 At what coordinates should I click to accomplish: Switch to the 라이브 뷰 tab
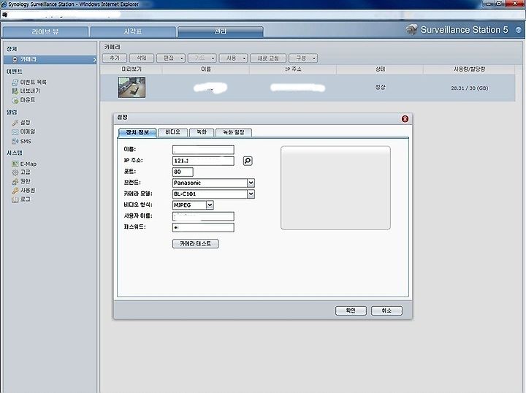[45, 31]
